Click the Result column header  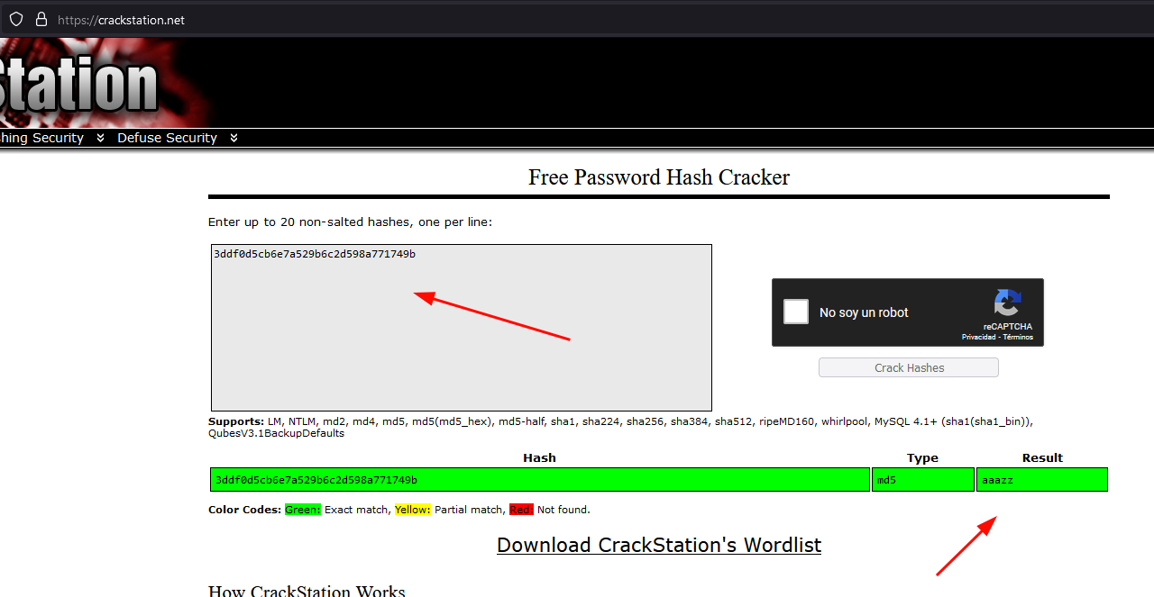pos(1042,457)
